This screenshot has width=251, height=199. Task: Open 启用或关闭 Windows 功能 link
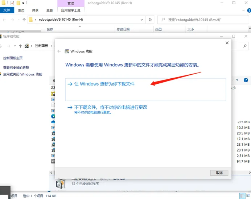[x=22, y=74]
